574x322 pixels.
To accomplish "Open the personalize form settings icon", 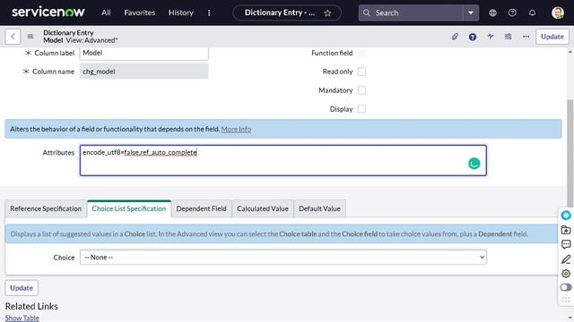I will tap(509, 37).
